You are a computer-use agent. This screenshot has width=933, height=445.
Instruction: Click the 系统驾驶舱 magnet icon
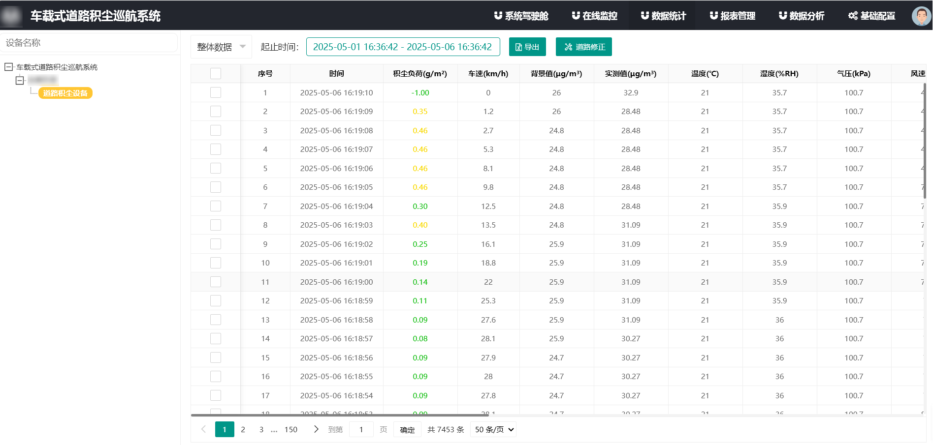tap(498, 16)
